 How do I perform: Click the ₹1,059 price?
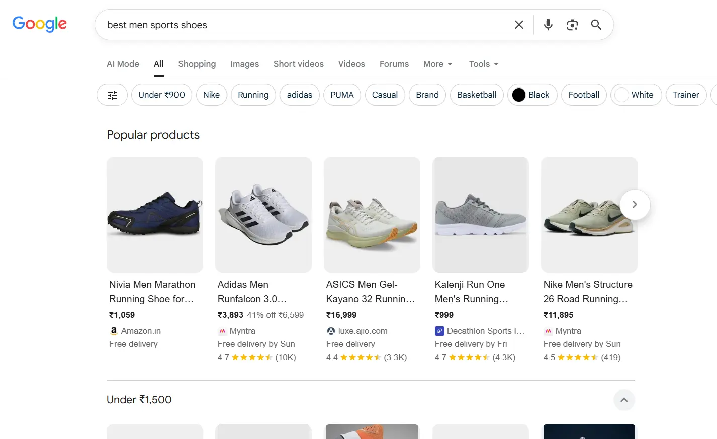tap(122, 315)
